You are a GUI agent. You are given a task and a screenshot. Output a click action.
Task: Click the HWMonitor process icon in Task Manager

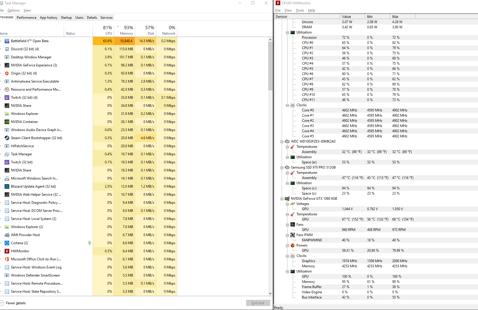(7, 251)
